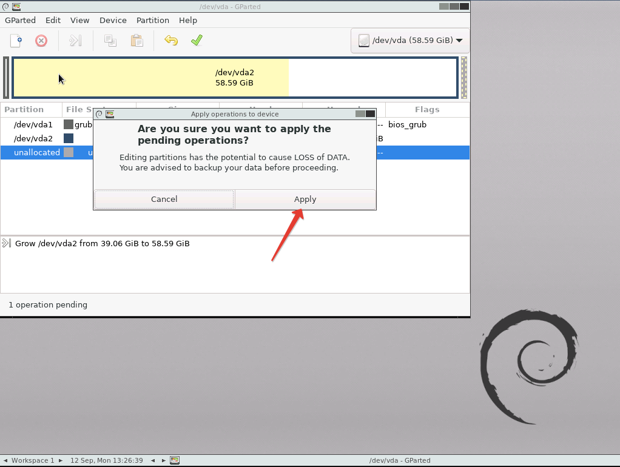Select the New partition tool

16,41
